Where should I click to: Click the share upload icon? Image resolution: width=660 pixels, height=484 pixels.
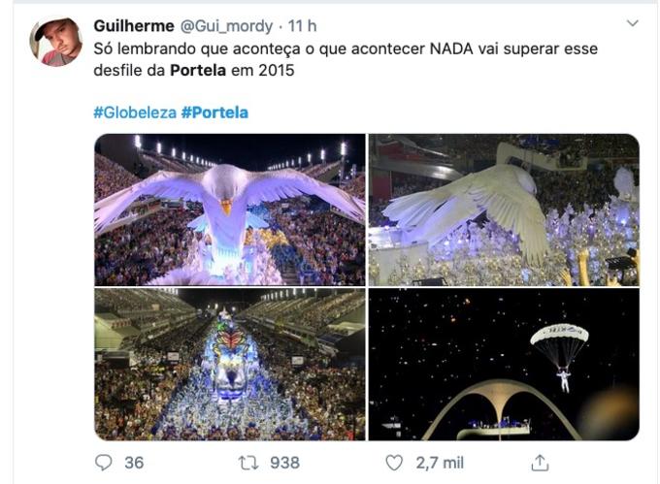540,463
